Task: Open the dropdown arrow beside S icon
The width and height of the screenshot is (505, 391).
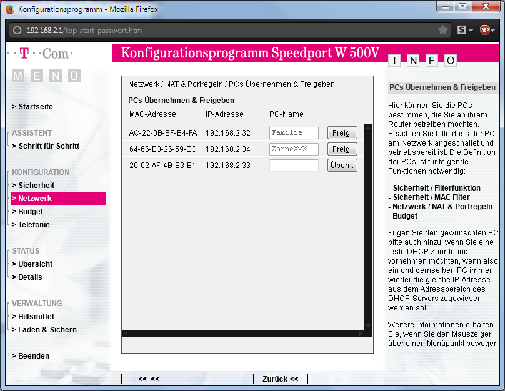Action: pos(471,31)
